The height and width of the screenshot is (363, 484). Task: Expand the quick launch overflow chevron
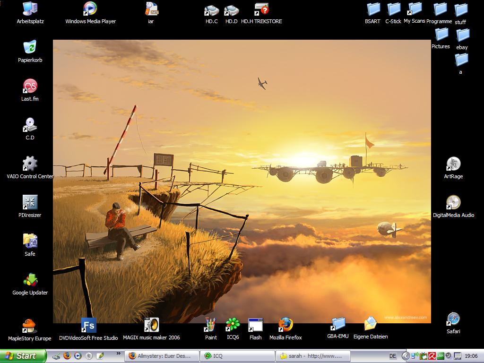118,354
